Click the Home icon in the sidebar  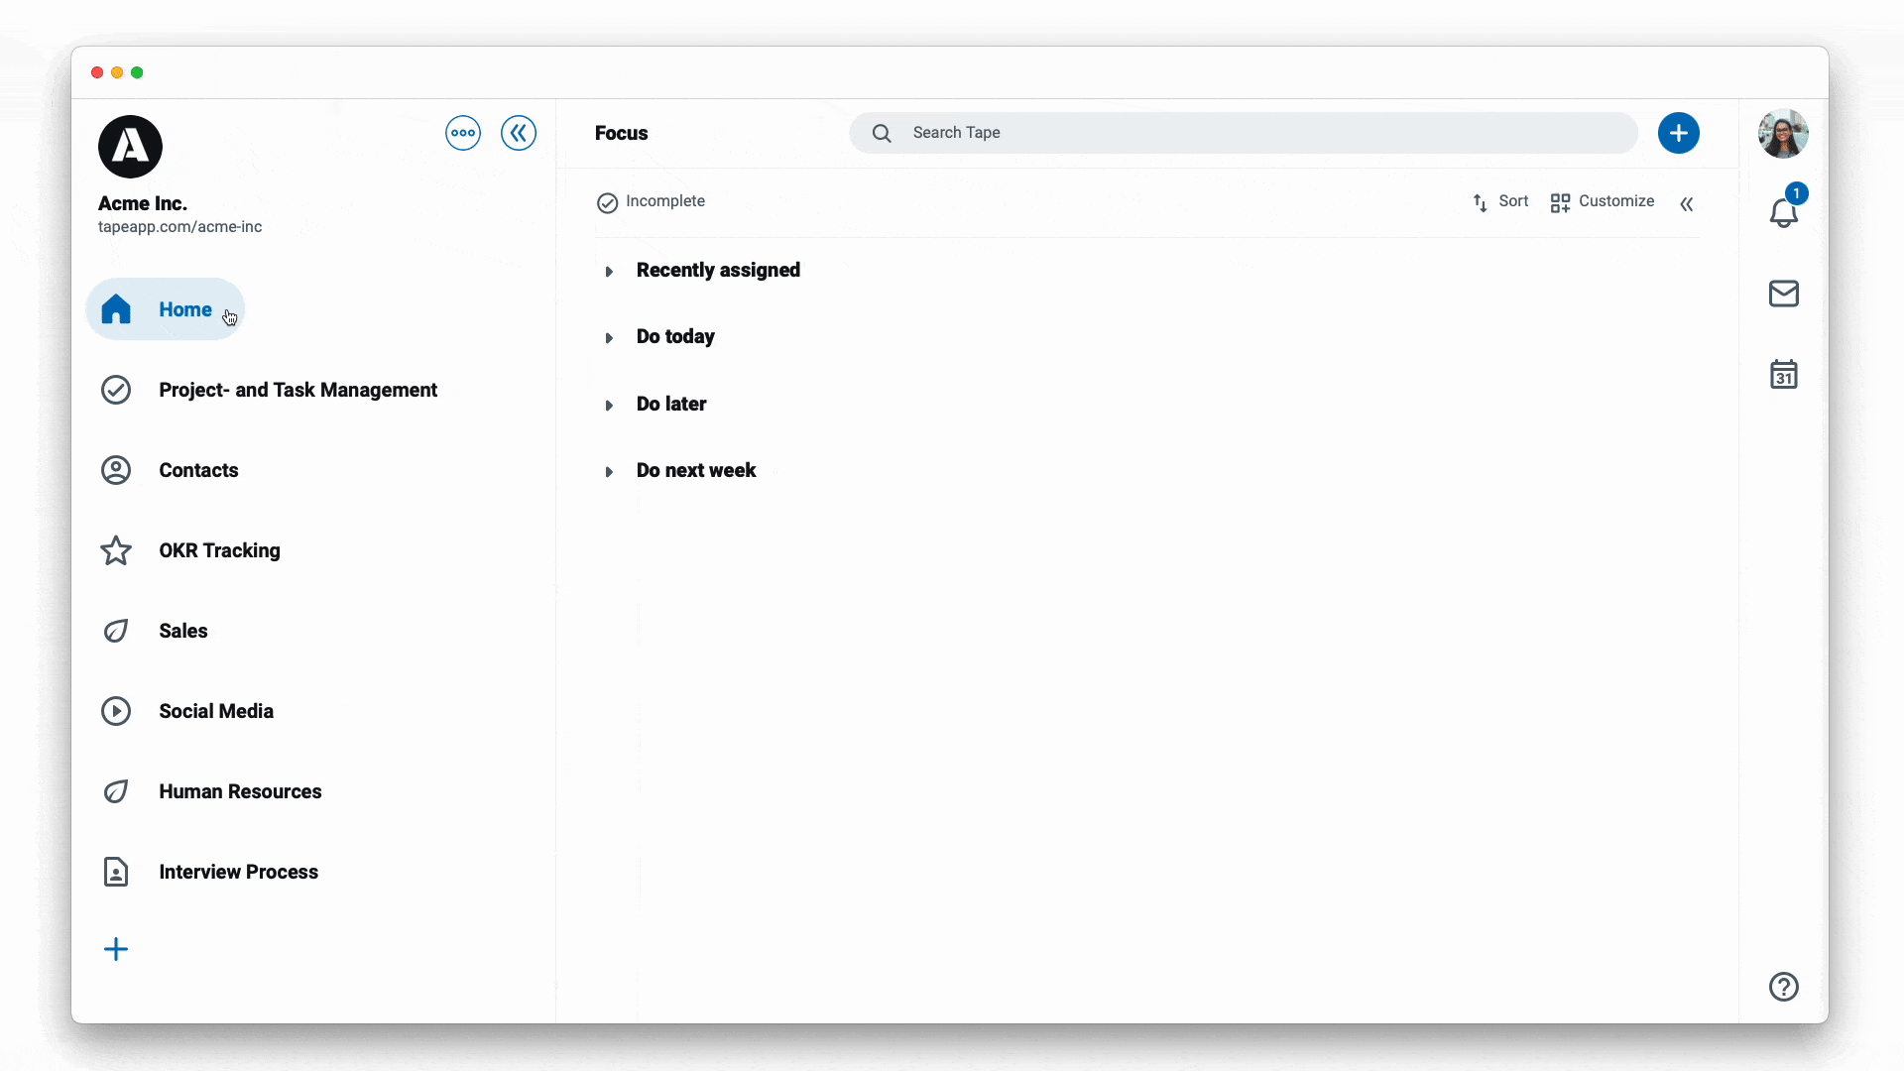tap(116, 308)
